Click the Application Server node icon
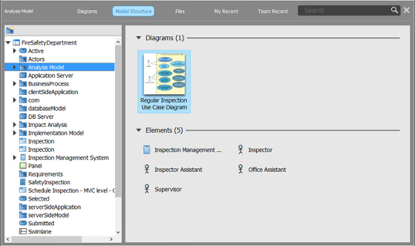This screenshot has width=415, height=246. pos(23,75)
